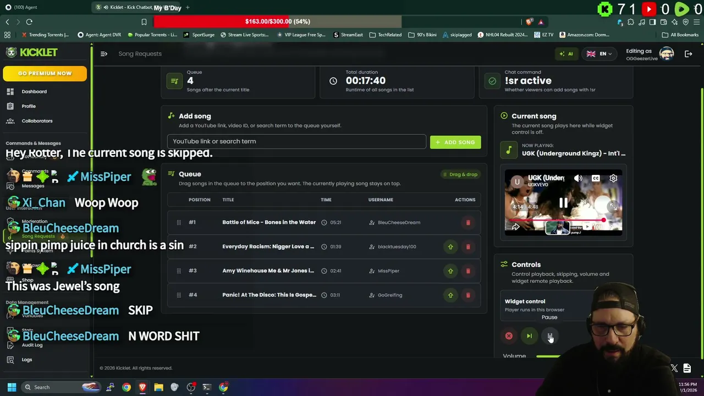Reload the current page
Screen dimensions: 704x396
click(29, 21)
